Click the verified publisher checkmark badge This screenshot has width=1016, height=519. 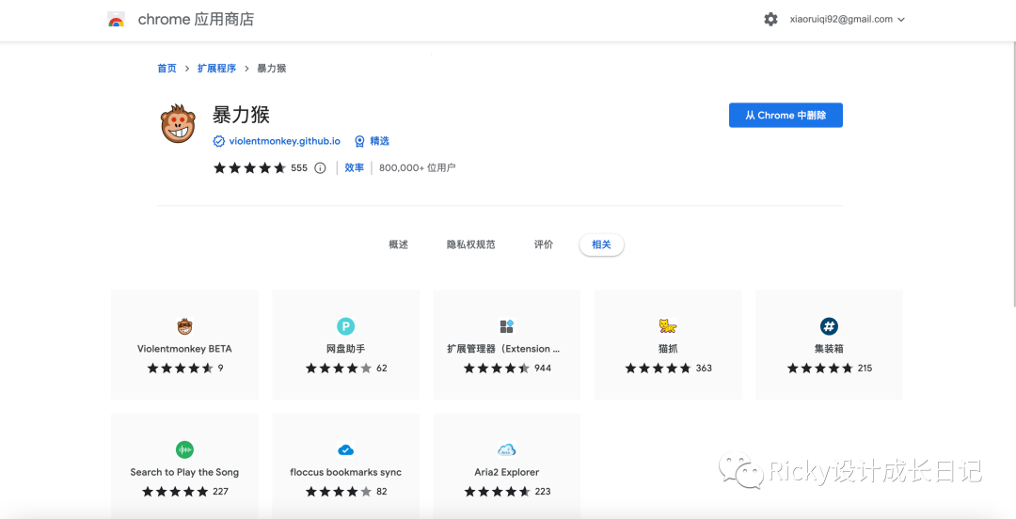(x=219, y=141)
